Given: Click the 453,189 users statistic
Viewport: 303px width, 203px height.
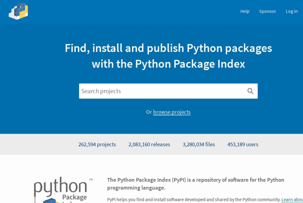Looking at the screenshot, I should click(243, 144).
